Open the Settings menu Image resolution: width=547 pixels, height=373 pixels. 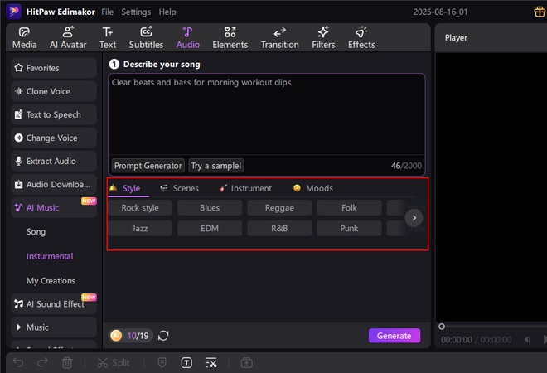coord(136,12)
